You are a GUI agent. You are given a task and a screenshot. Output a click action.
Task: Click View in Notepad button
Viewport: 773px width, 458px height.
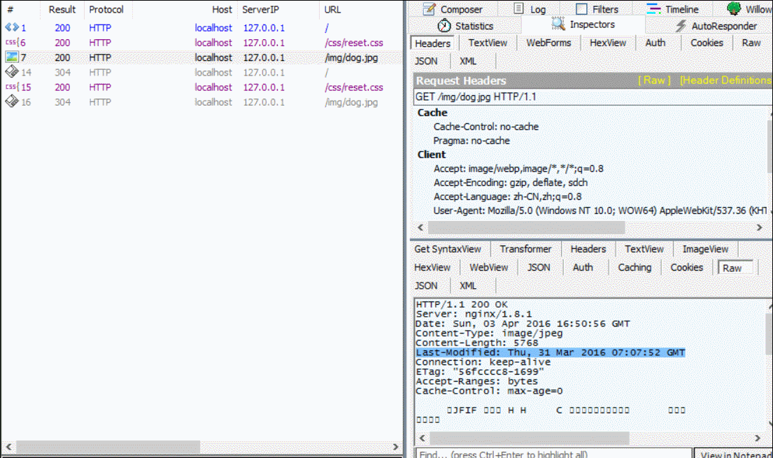735,454
